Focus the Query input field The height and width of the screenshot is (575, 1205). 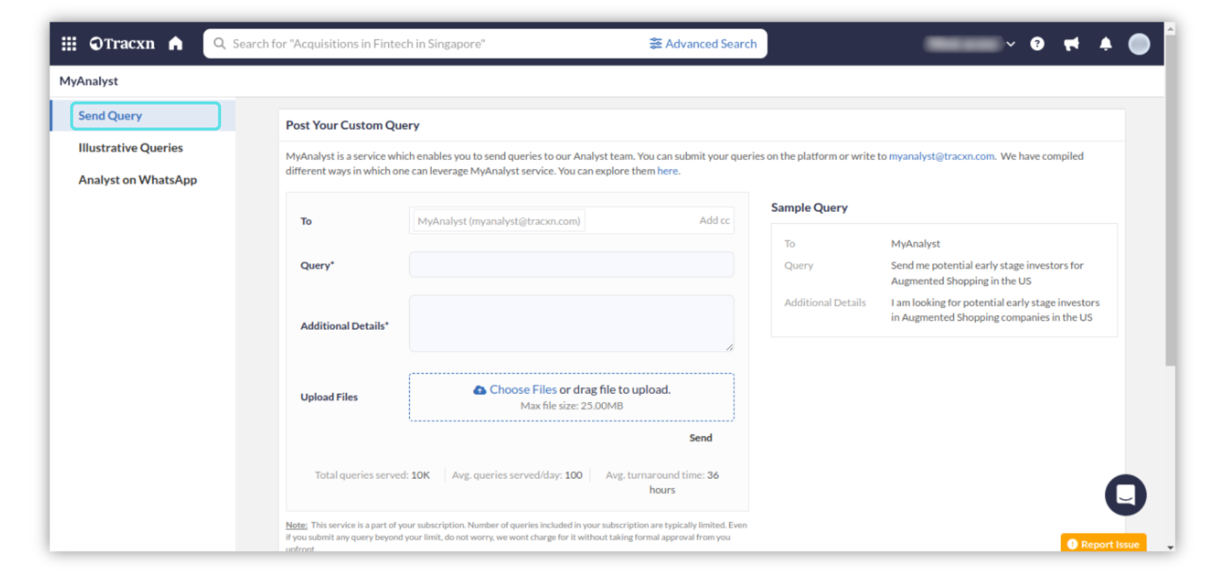(x=571, y=265)
